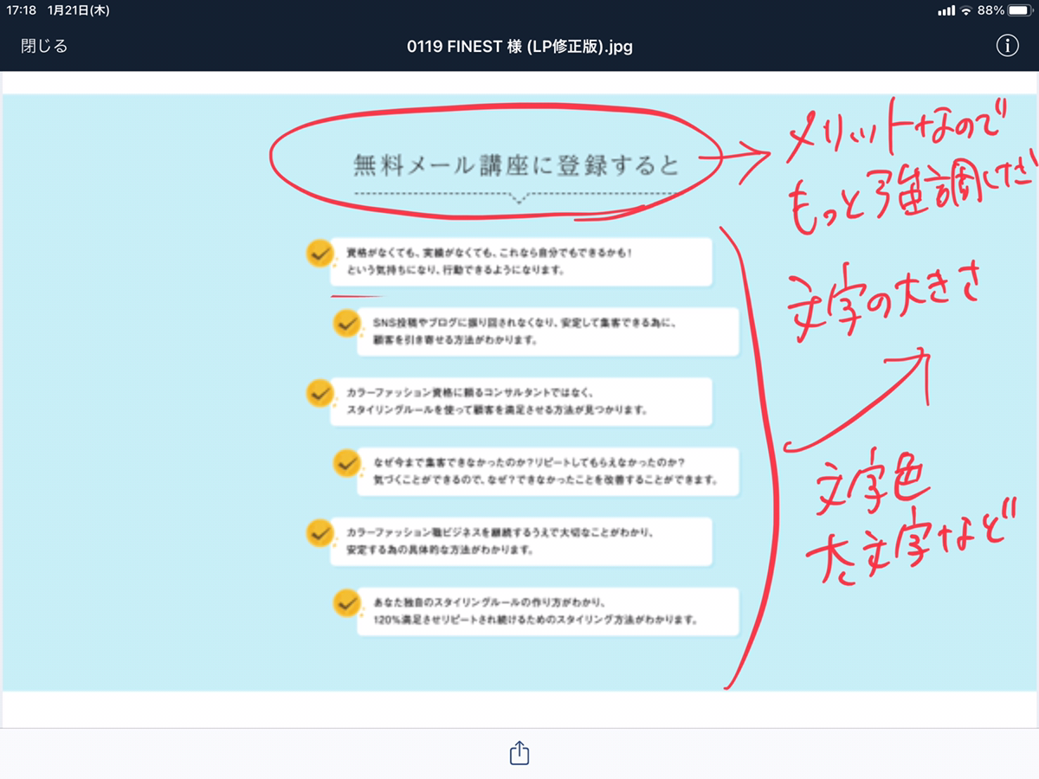Click check icon beside SNS投稿やブログ text box
The width and height of the screenshot is (1039, 779).
(x=346, y=323)
